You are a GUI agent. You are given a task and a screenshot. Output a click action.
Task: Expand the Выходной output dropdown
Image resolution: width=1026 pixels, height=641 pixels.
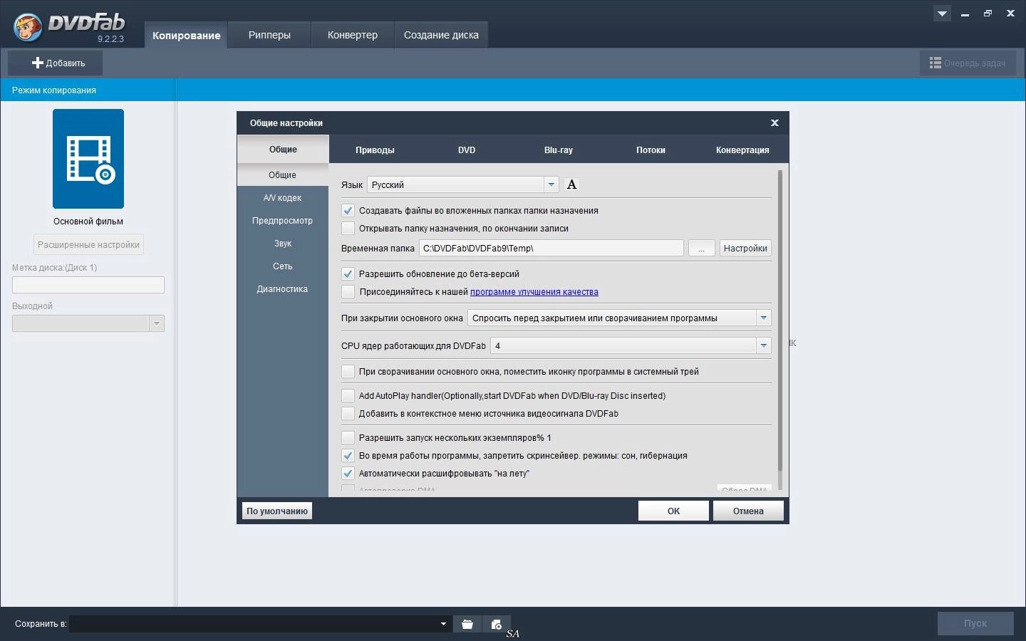(x=88, y=323)
